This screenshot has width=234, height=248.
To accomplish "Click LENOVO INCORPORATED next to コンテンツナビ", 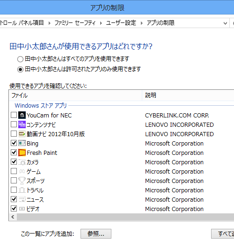I will point(179,125).
